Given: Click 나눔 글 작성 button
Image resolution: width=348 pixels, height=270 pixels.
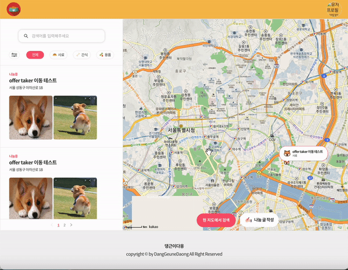Looking at the screenshot, I should [x=259, y=220].
